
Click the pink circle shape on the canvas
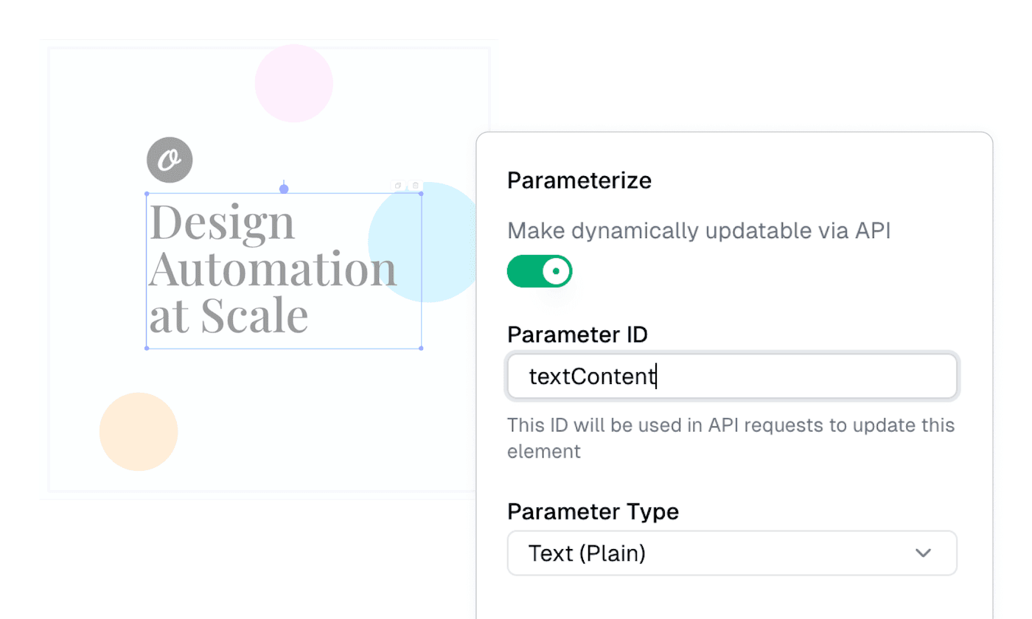click(x=293, y=83)
